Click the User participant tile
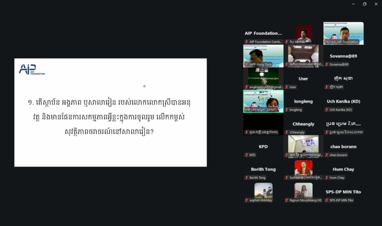Viewport: 382px width, 226px height. pyautogui.click(x=303, y=79)
